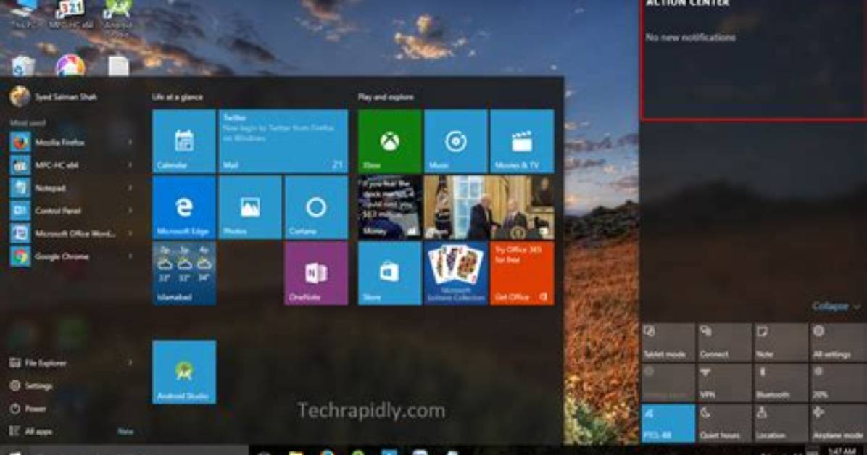Image resolution: width=867 pixels, height=455 pixels.
Task: Toggle the Bluetooth quick action
Action: (x=781, y=383)
